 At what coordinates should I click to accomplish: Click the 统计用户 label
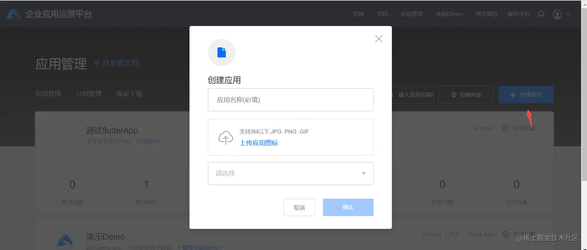point(146,202)
